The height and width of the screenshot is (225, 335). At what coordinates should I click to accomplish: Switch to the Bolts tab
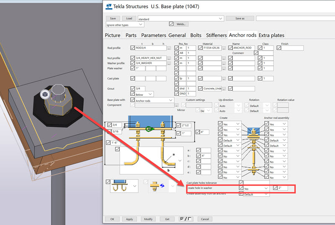(196, 35)
